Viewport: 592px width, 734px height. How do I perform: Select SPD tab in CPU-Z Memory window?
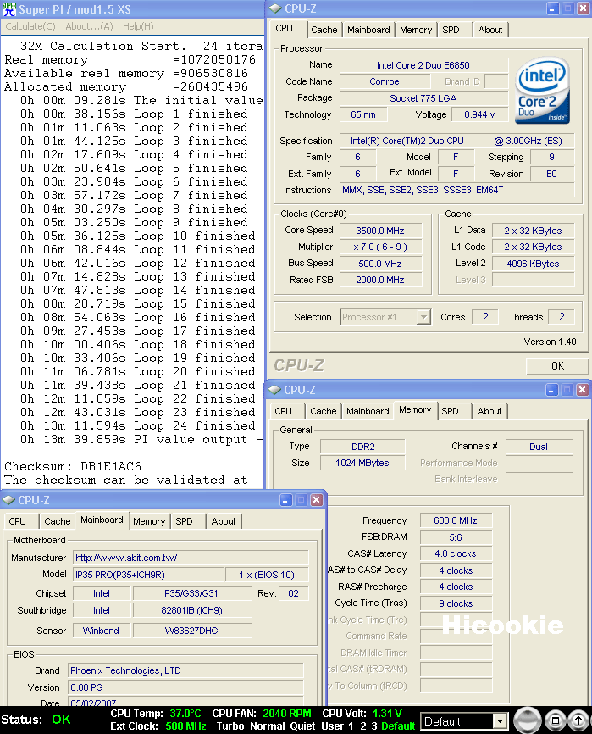click(450, 411)
